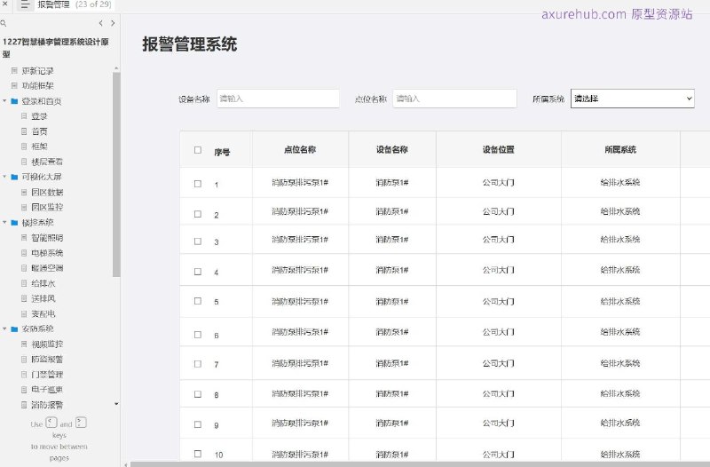Viewport: 710px width, 467px height.
Task: Click the page icon beside 送排风
Action: (x=24, y=298)
